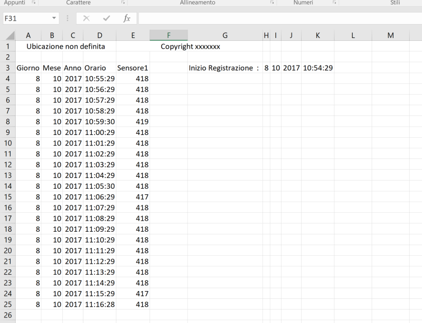The height and width of the screenshot is (323, 422).
Task: Click time cell 11:05:30
Action: [100, 186]
